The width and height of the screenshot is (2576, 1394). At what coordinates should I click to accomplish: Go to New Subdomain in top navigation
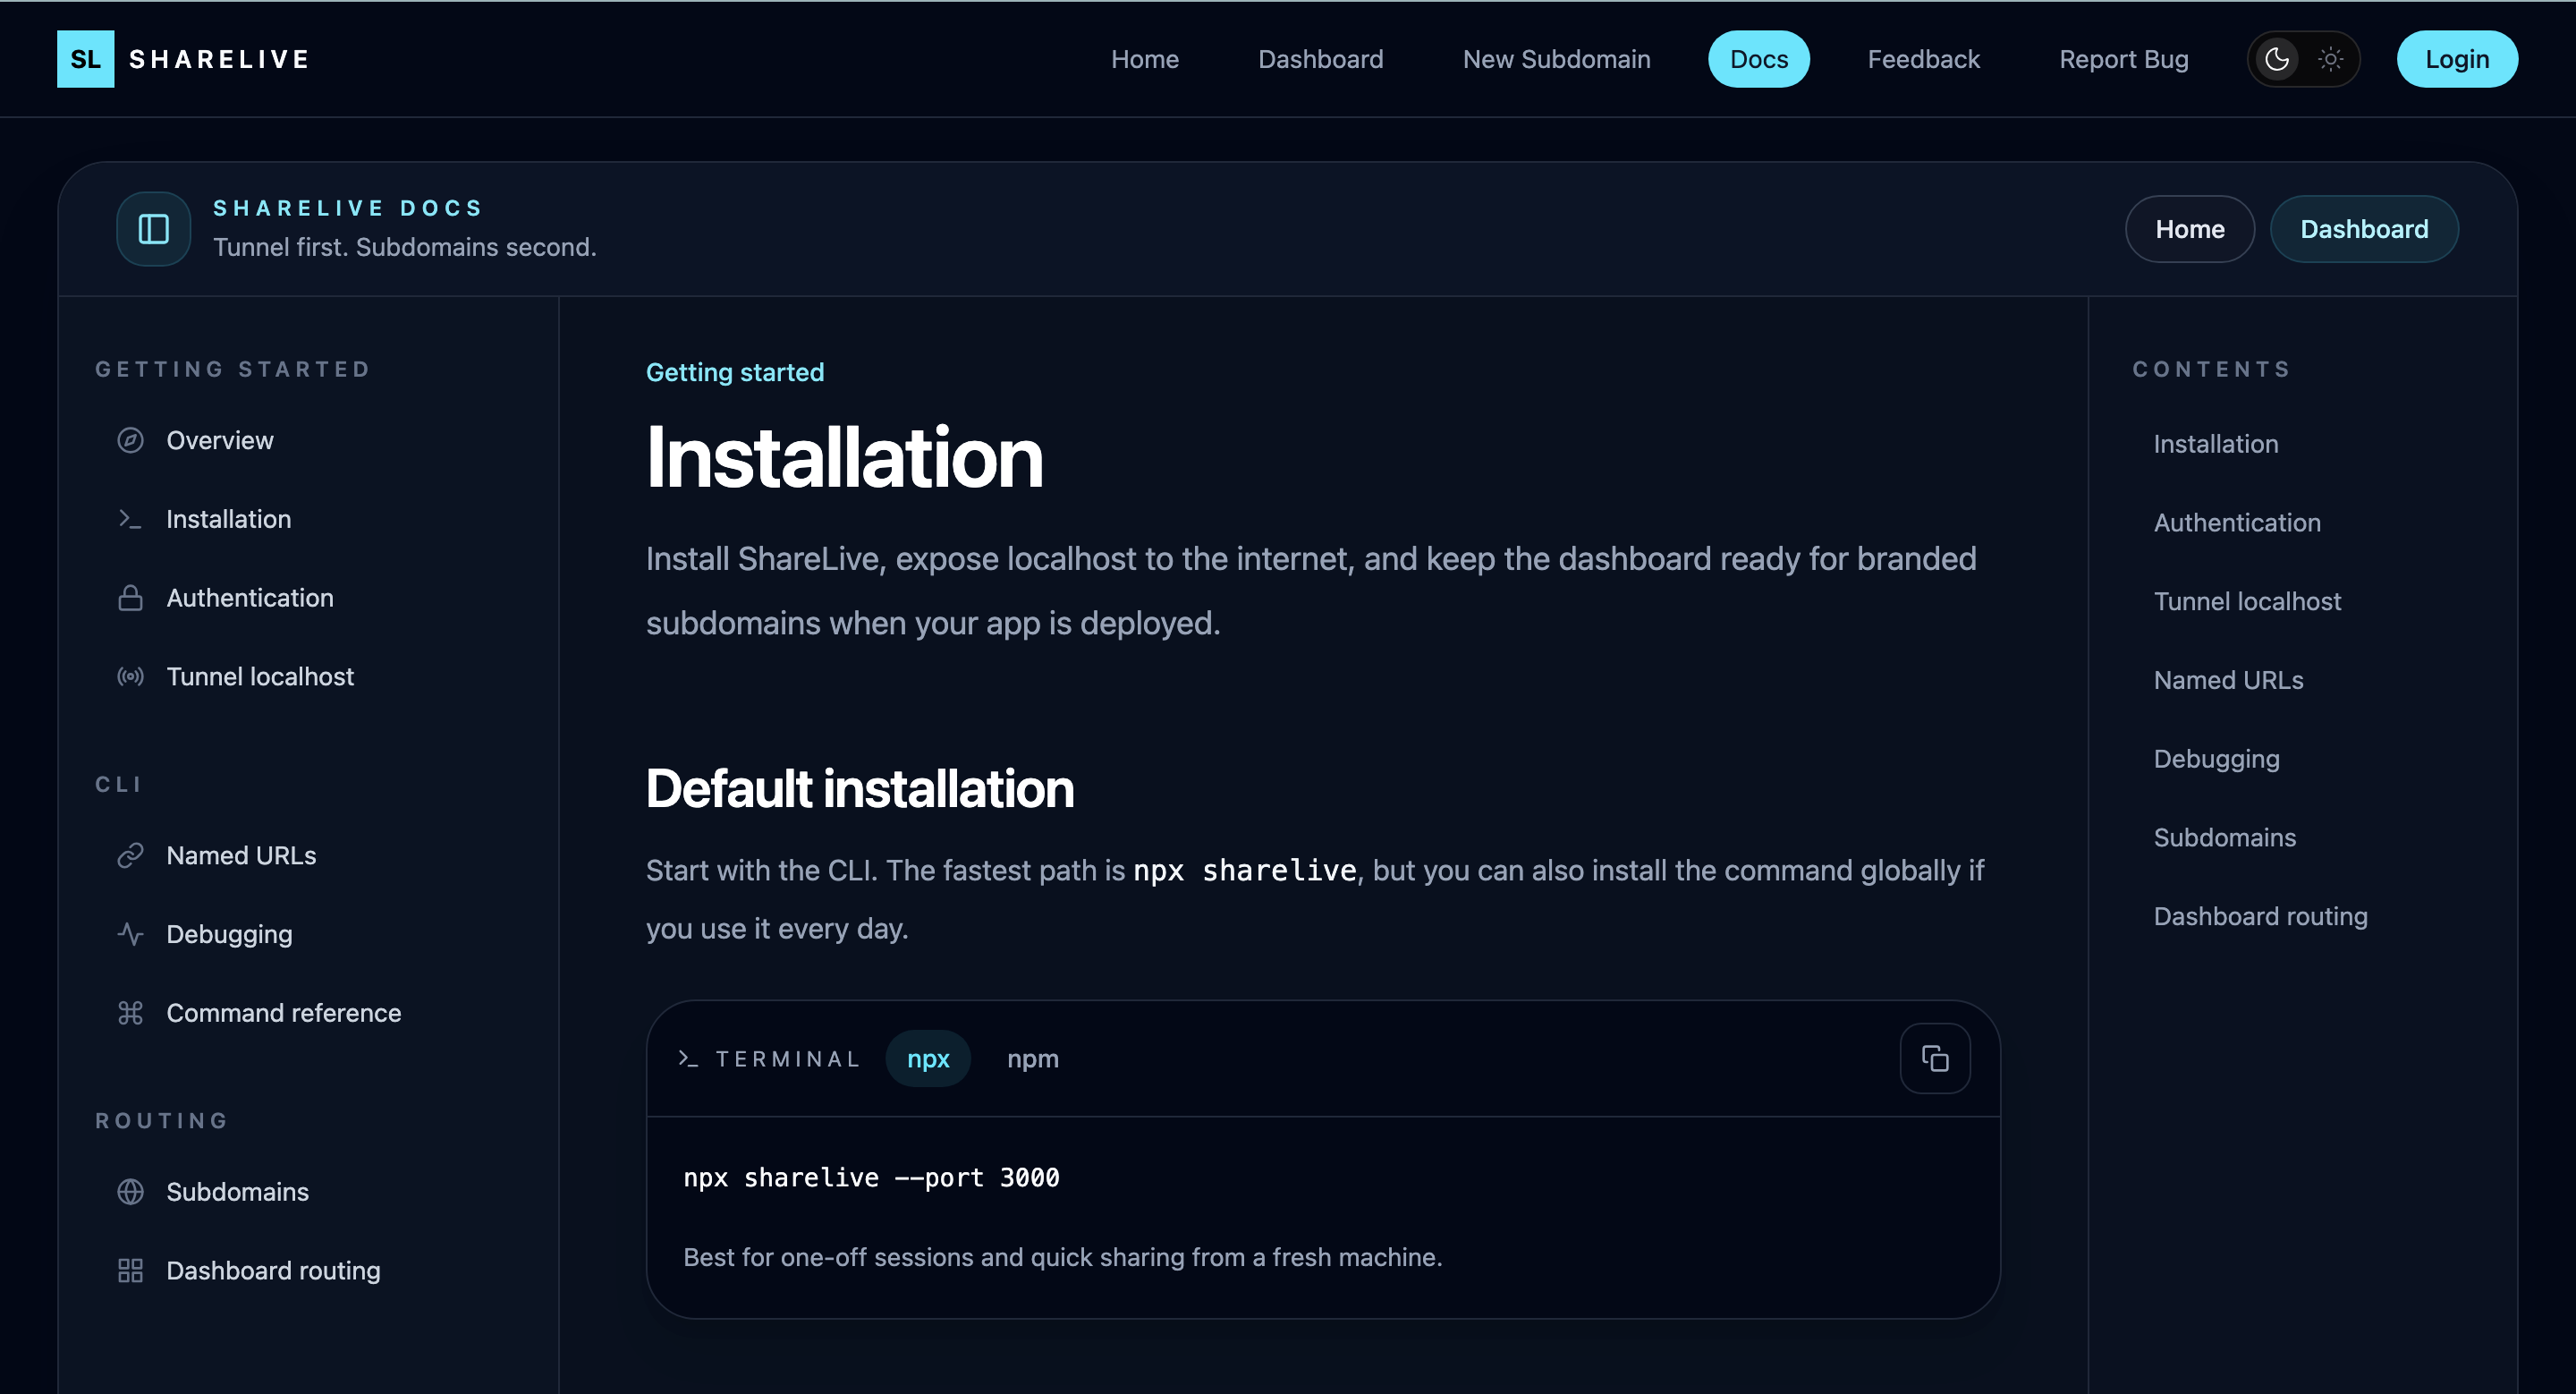1557,59
